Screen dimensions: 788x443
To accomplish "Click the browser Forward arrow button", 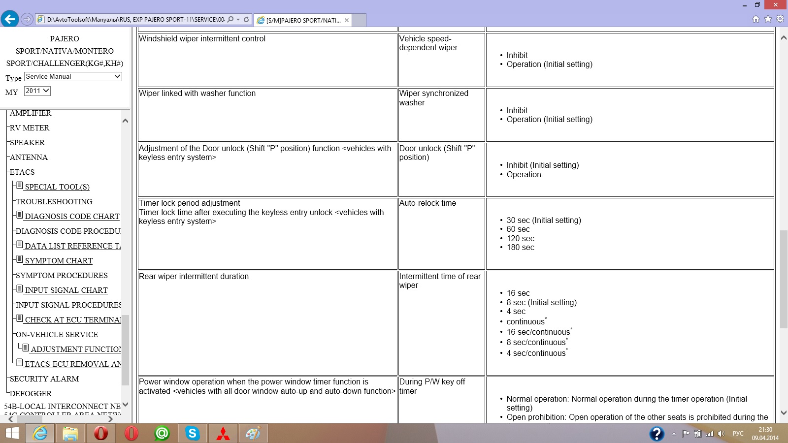I will pos(27,20).
